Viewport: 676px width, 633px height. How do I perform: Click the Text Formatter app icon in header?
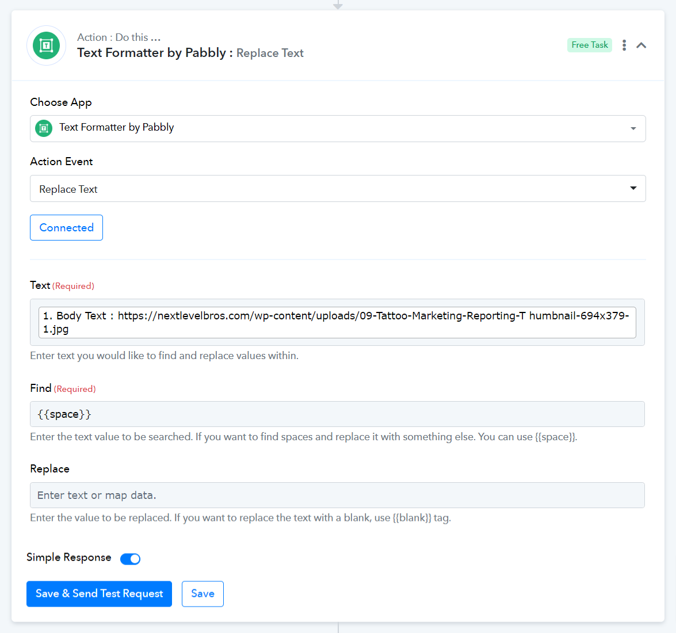tap(46, 45)
